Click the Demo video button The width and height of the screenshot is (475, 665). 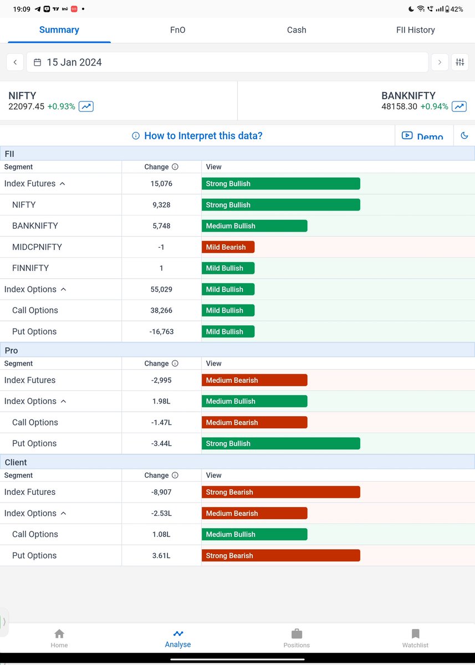(423, 136)
